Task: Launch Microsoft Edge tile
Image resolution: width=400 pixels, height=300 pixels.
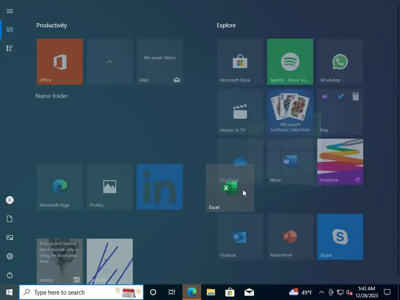Action: [x=60, y=186]
